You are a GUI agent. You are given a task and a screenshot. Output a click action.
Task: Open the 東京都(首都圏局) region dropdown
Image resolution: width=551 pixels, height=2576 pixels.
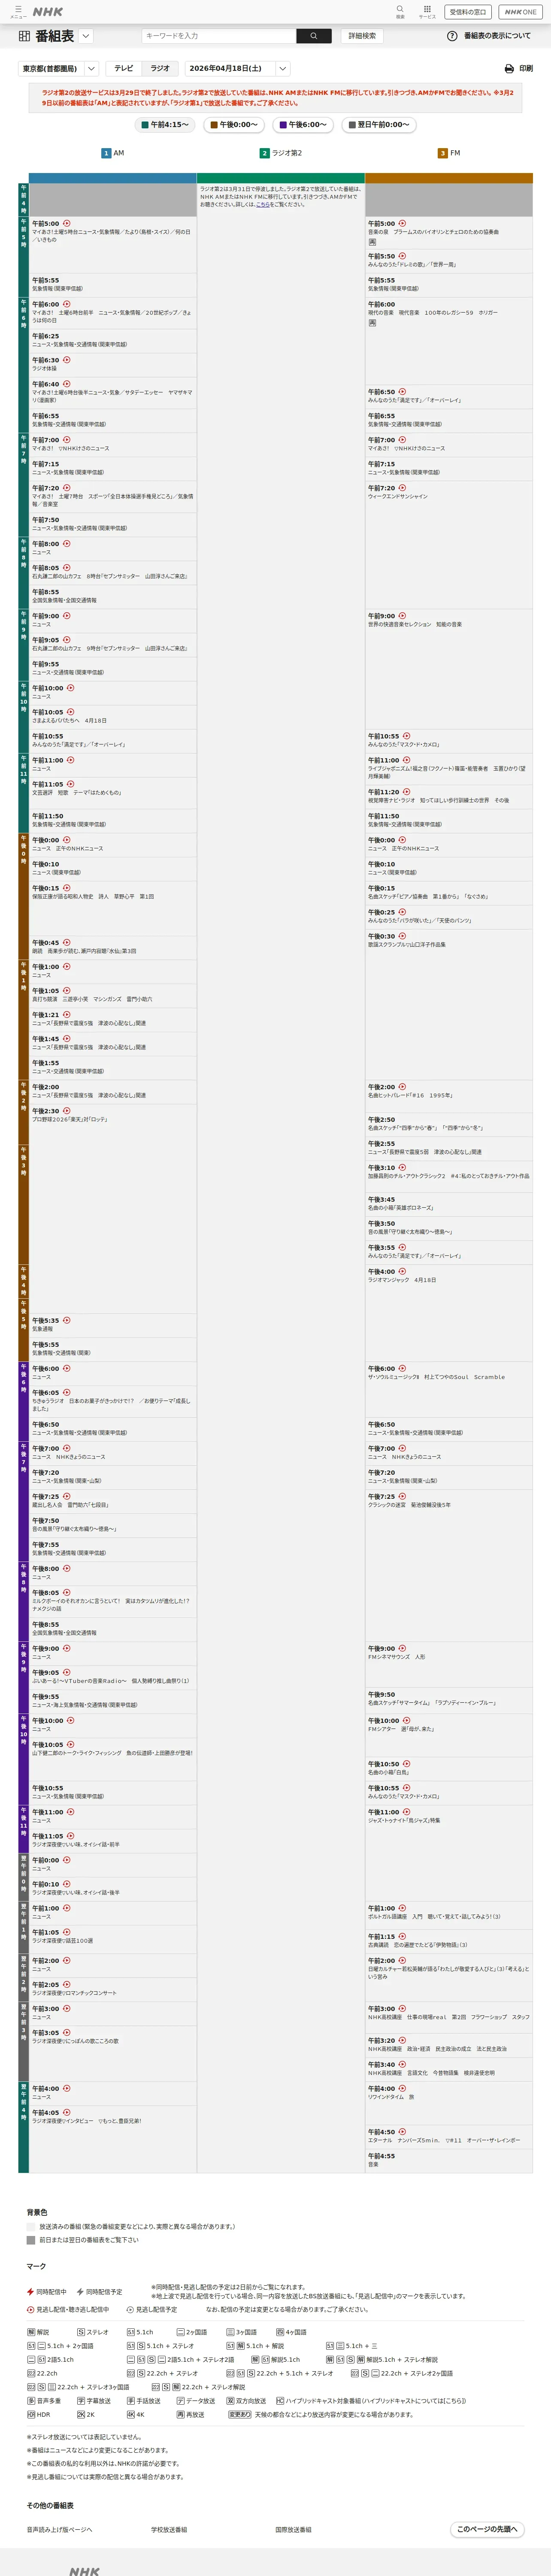point(58,69)
